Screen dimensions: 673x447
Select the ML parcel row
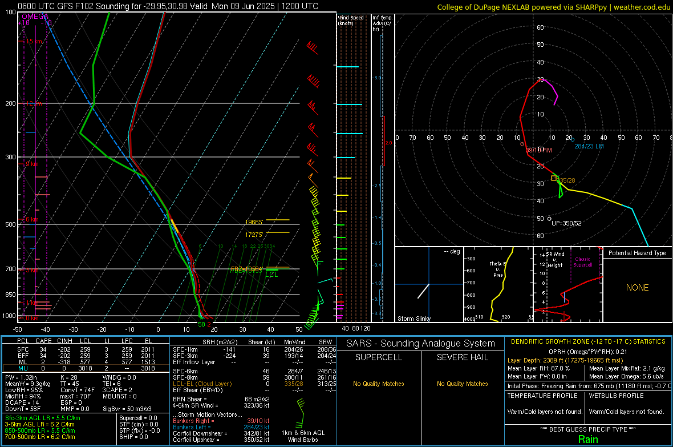(86, 362)
